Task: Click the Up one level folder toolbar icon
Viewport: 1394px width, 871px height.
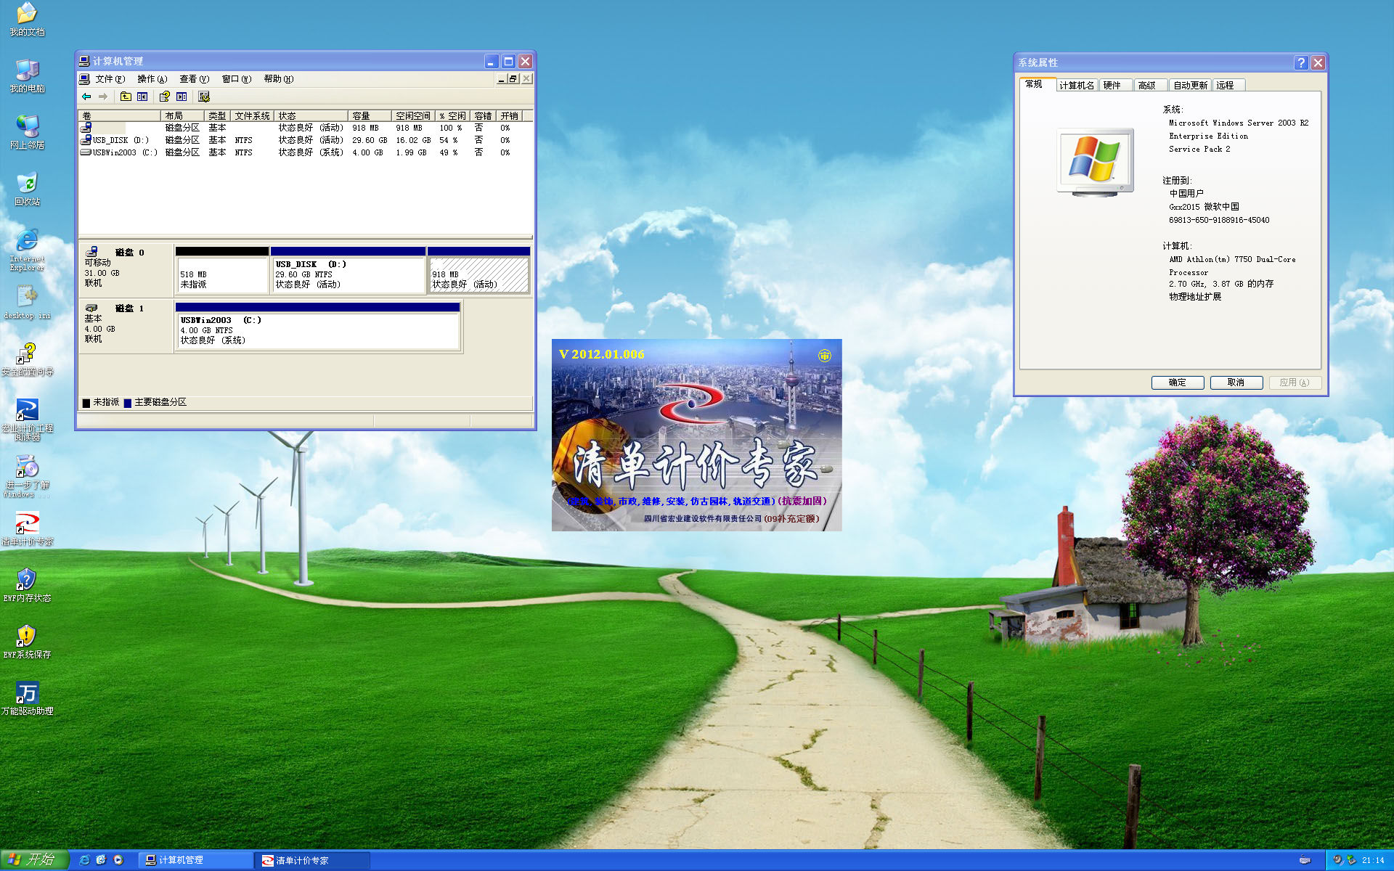Action: (x=126, y=97)
